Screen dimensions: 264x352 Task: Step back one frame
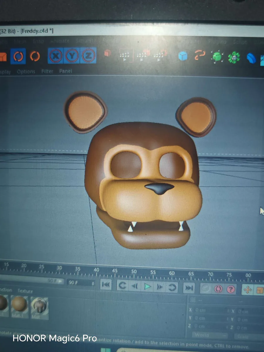(135, 286)
